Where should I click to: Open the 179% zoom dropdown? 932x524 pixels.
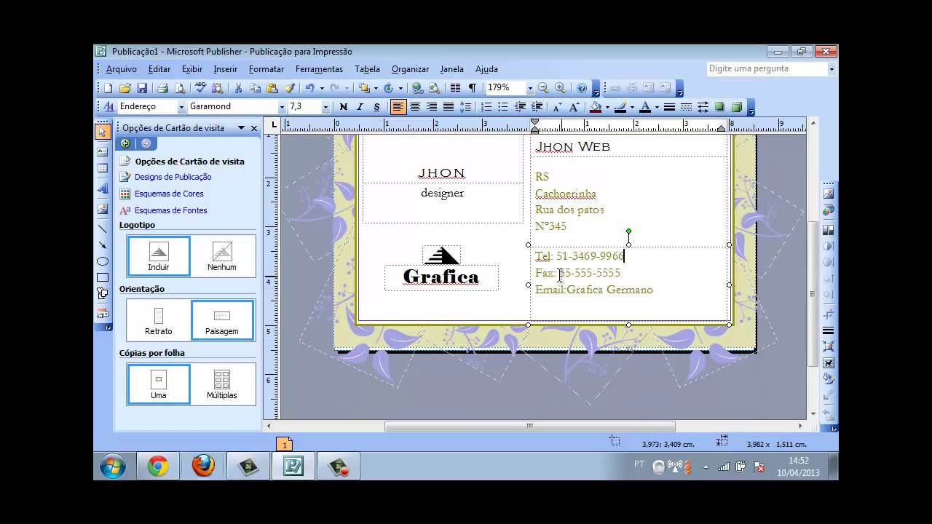pos(530,88)
